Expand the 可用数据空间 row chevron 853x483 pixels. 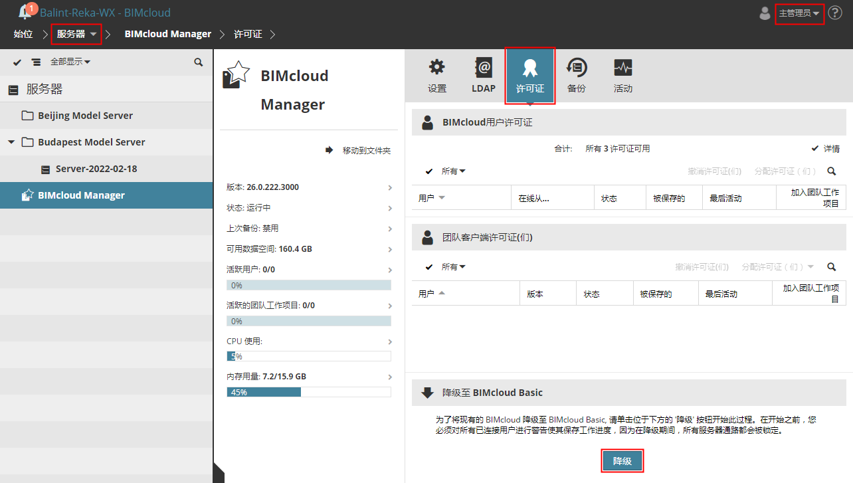point(390,250)
